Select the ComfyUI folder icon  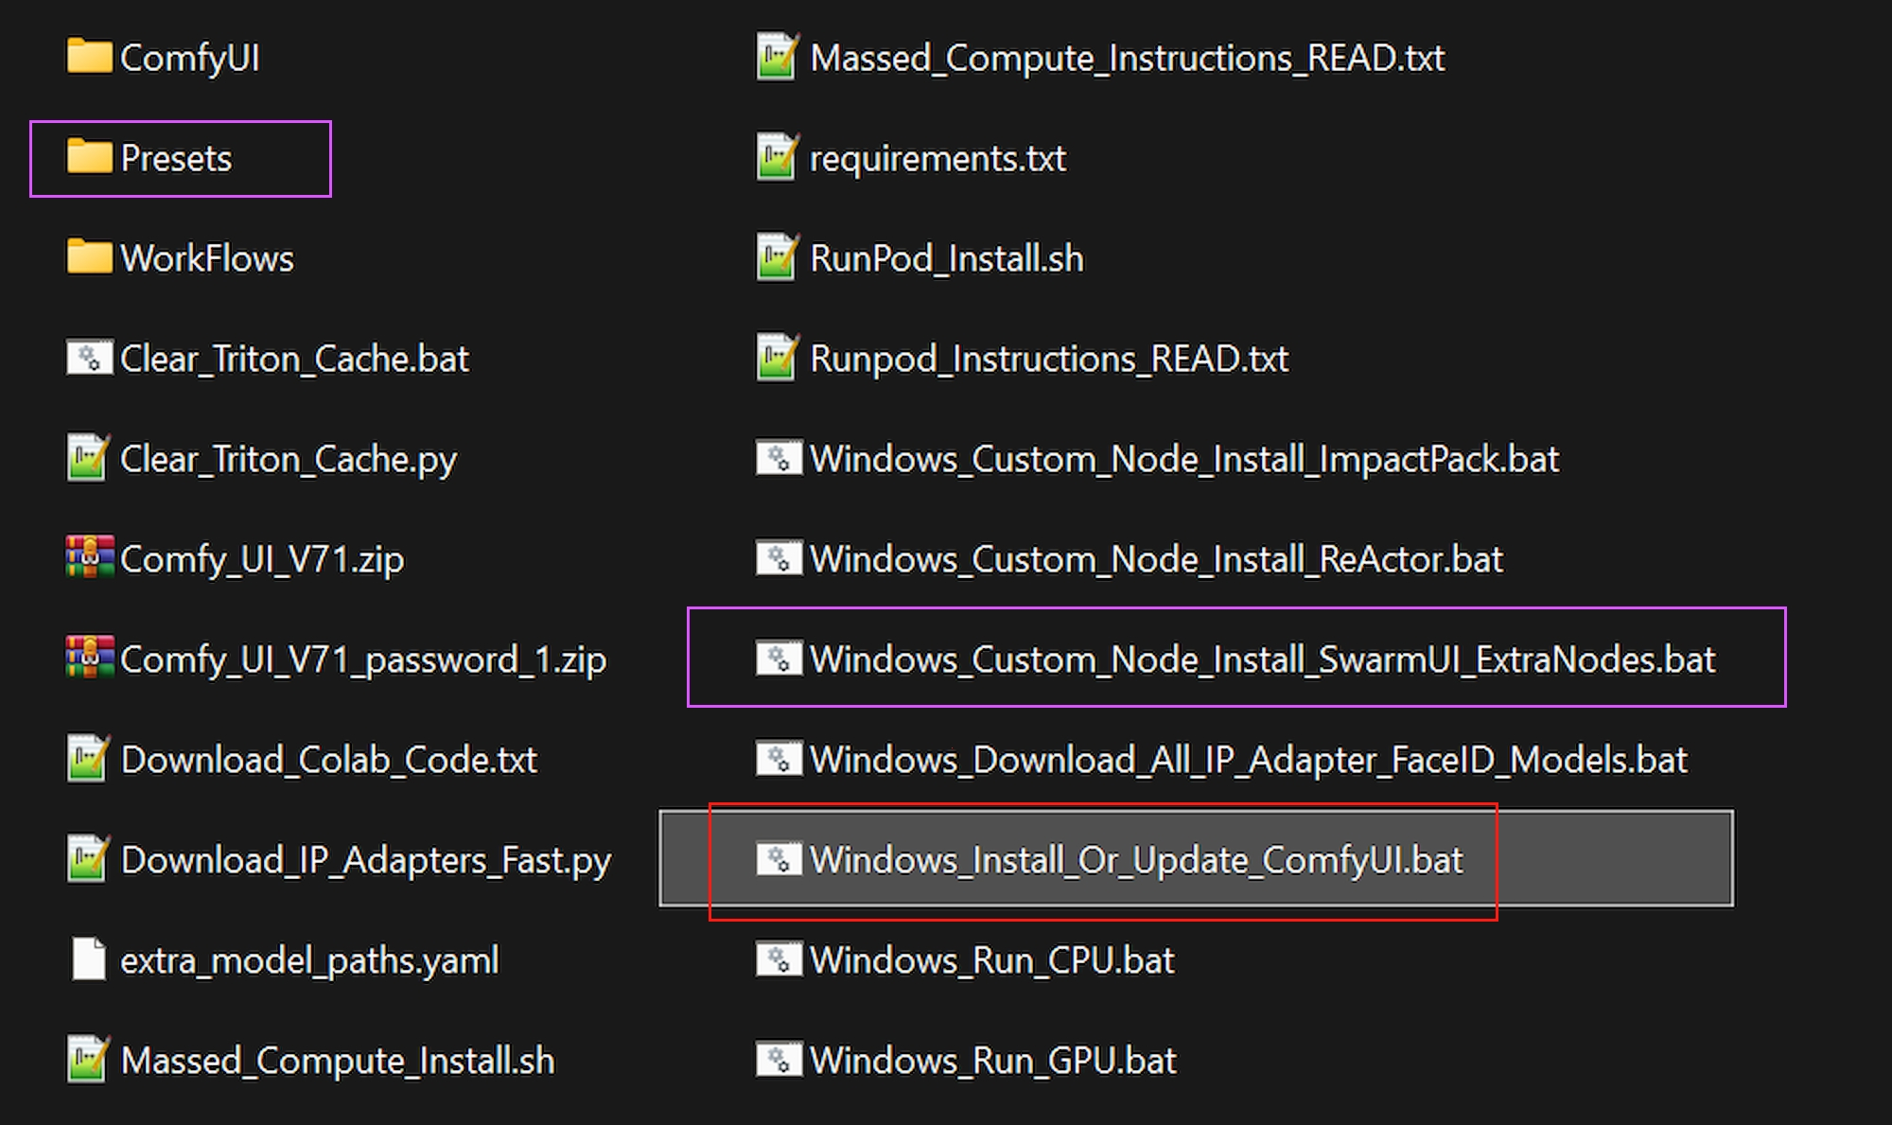tap(89, 56)
